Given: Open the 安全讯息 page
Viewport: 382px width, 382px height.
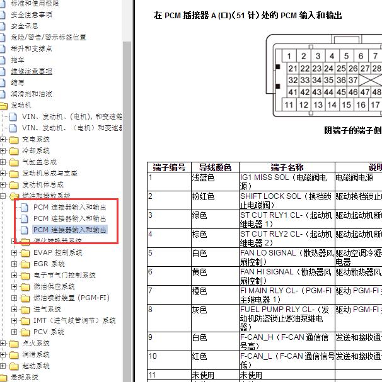Looking at the screenshot, I should pyautogui.click(x=25, y=26).
